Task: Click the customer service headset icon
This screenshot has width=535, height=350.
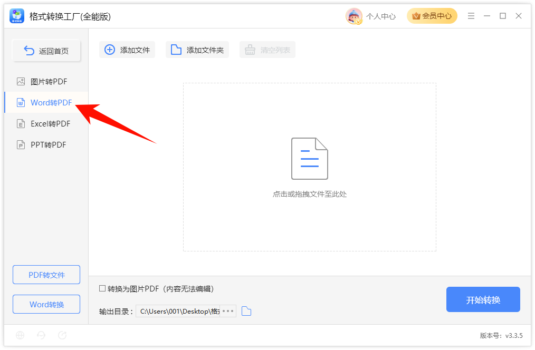Action: [x=41, y=335]
